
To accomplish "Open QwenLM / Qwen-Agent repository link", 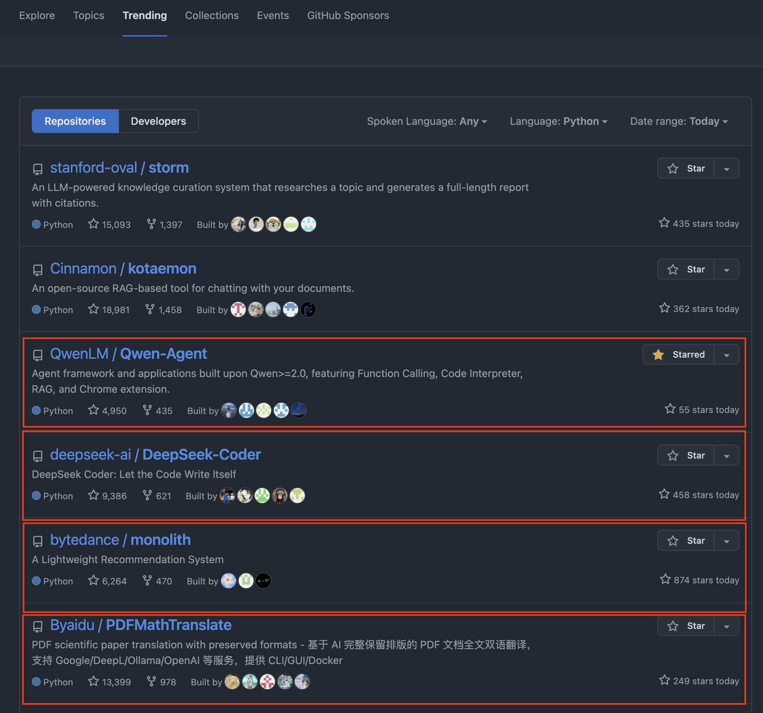I will click(x=129, y=354).
